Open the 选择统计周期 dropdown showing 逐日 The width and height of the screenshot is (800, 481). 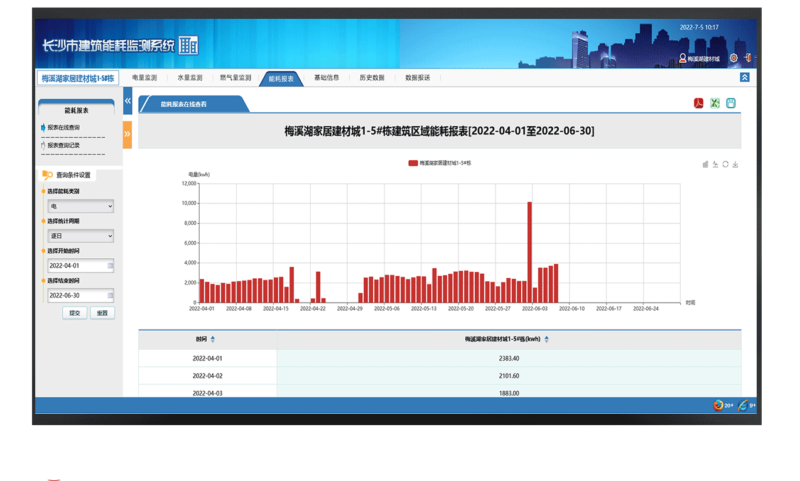pyautogui.click(x=80, y=235)
